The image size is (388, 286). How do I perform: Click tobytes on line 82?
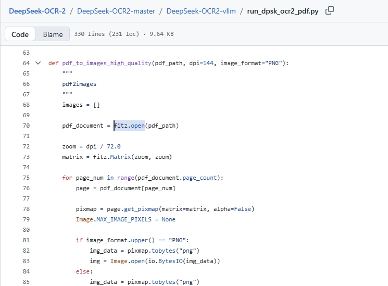coord(164,251)
